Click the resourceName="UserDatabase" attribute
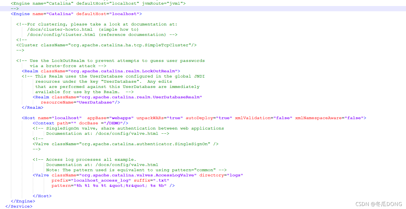This screenshot has width=406, height=209. [x=77, y=102]
